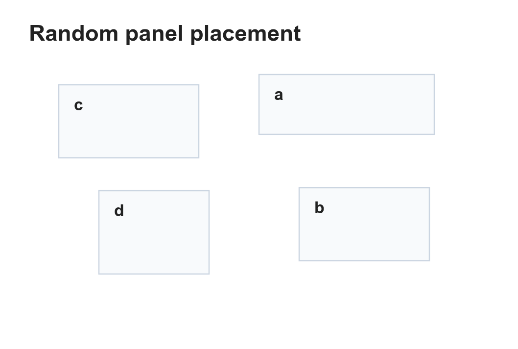518x349 pixels.
Task: Activate the squarest panel containing d
Action: 154,232
